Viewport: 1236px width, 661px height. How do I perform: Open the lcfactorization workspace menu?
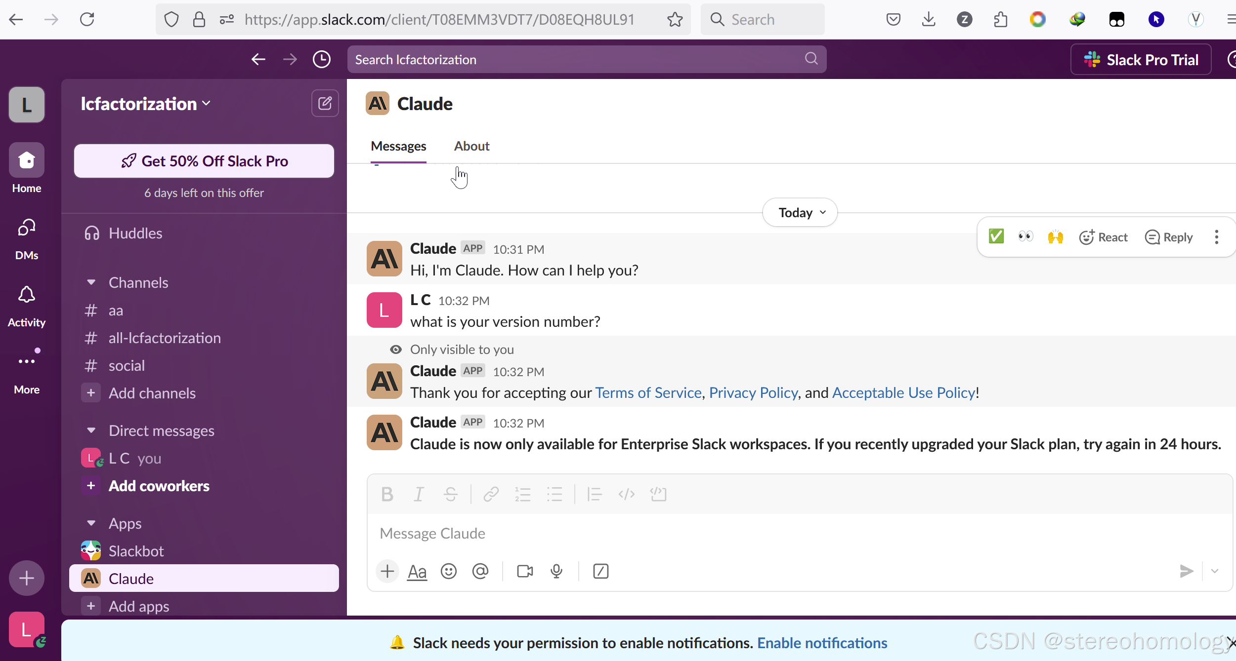click(x=146, y=104)
